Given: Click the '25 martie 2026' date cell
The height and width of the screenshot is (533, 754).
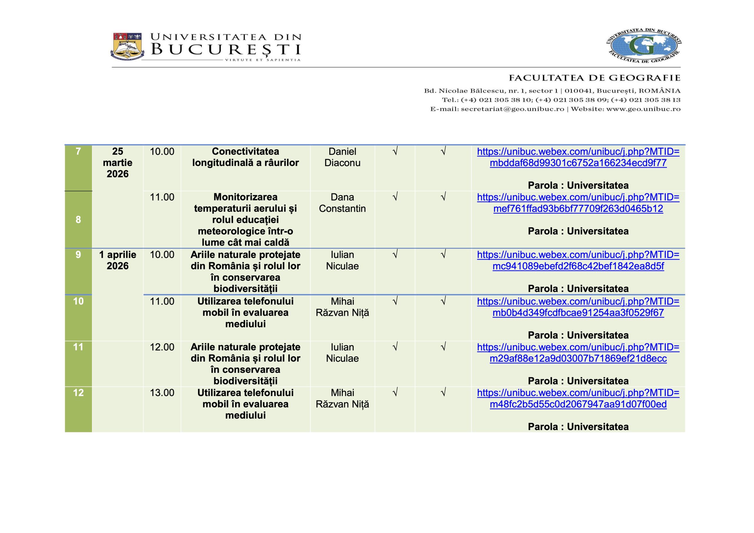Looking at the screenshot, I should coord(118,163).
